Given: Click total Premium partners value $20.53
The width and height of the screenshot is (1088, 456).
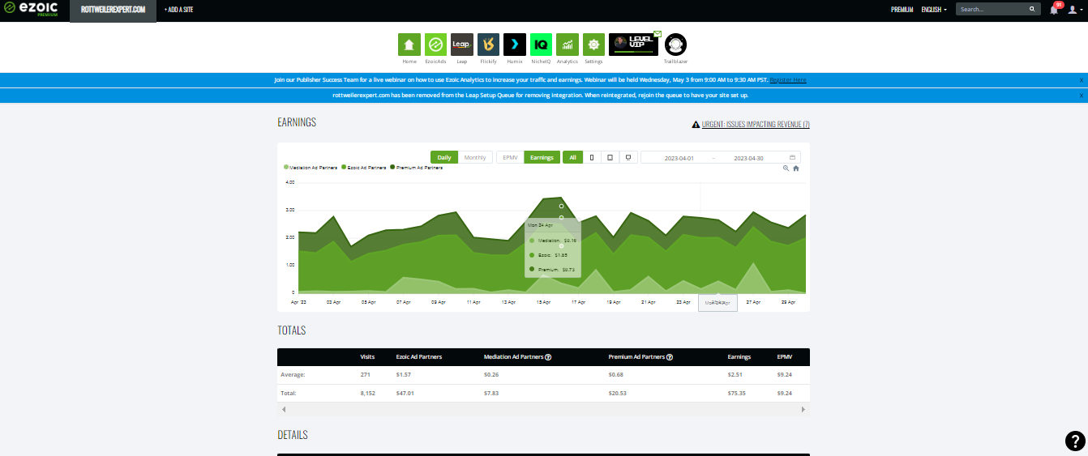Looking at the screenshot, I should click(x=617, y=393).
